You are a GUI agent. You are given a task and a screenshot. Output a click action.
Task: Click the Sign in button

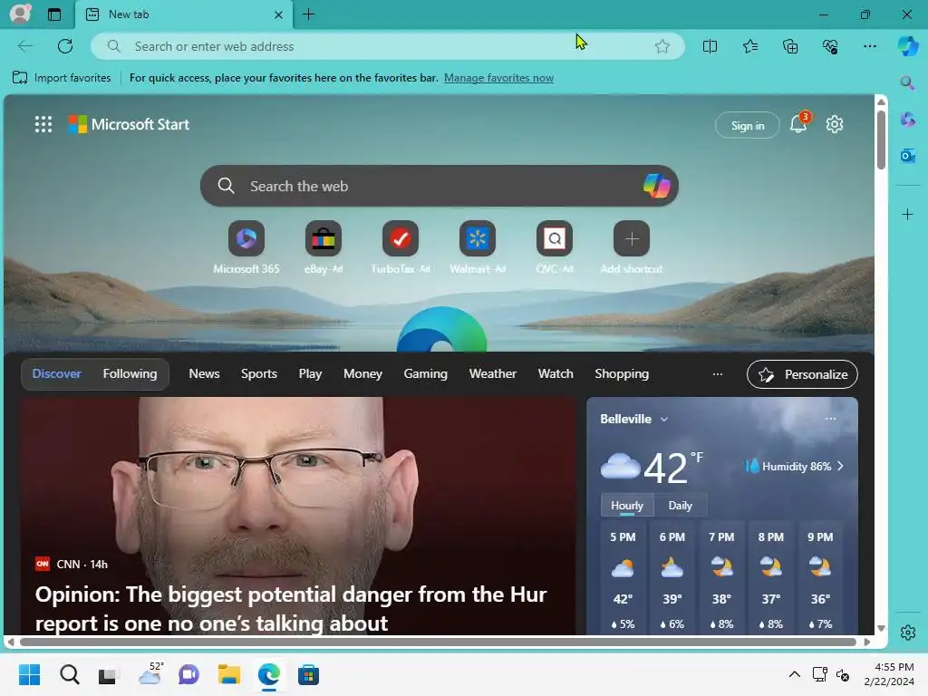(x=747, y=125)
